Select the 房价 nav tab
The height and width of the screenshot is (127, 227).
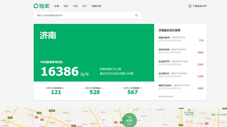84,6
